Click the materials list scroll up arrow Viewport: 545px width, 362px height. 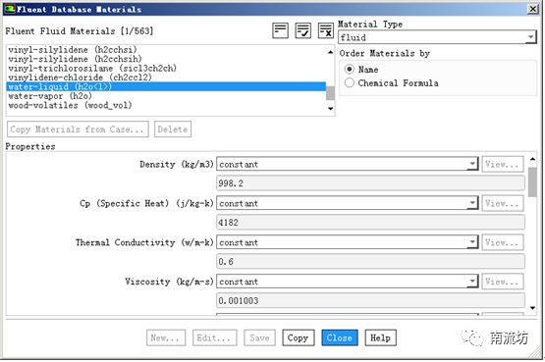(x=330, y=52)
